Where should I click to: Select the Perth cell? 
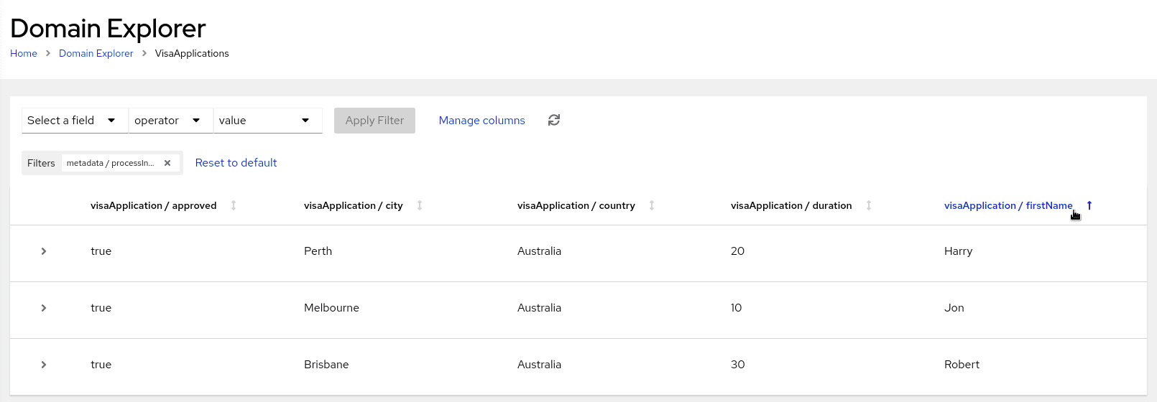pyautogui.click(x=318, y=251)
